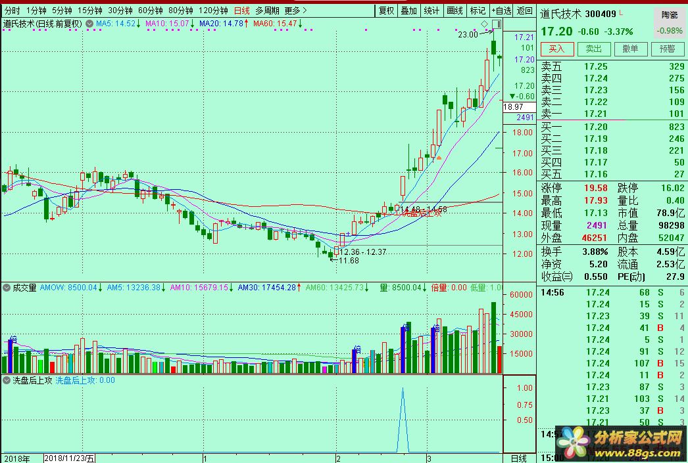Viewport: 688px width, 463px height.
Task: Select the 80分钟 timeframe
Action: (x=181, y=11)
